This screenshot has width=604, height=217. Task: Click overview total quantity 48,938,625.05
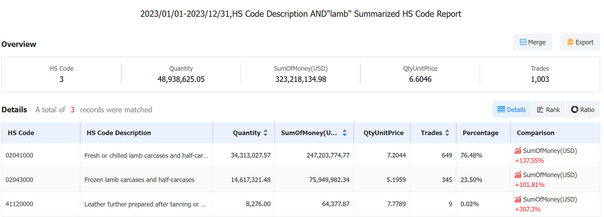tap(181, 79)
